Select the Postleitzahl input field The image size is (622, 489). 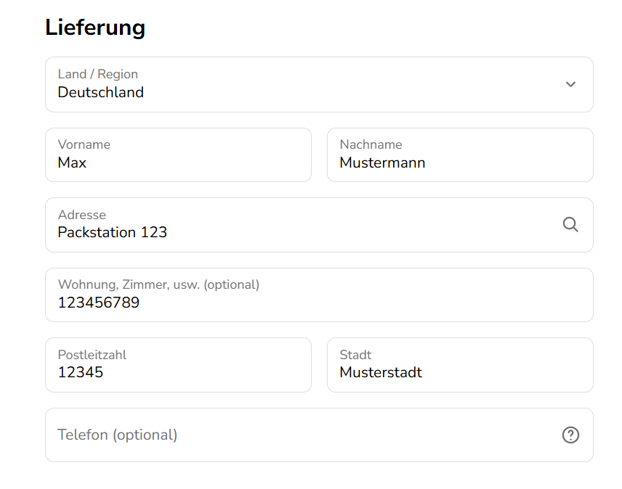(x=179, y=365)
